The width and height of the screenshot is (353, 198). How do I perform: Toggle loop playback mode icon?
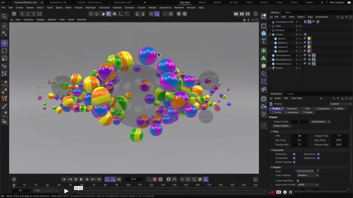[x=107, y=179]
